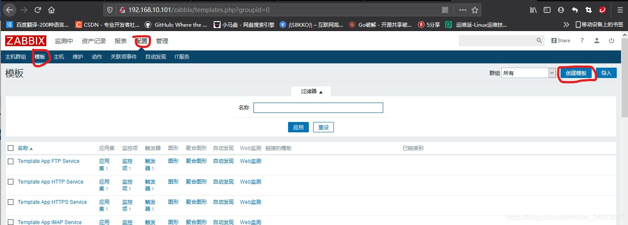Reload the page with refresh icon
The height and width of the screenshot is (225, 628).
[38, 9]
